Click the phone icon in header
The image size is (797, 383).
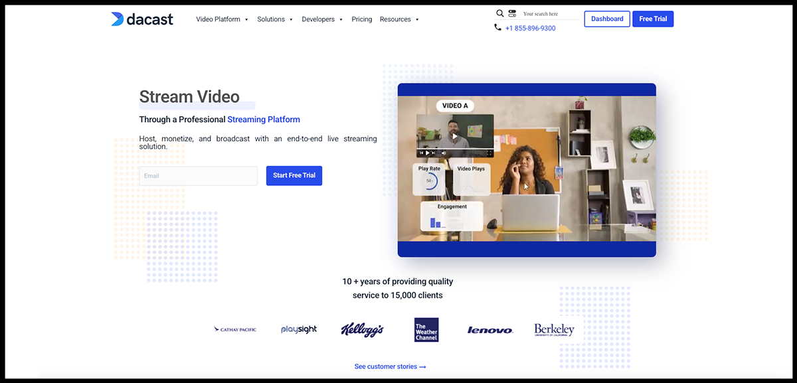[x=497, y=28]
